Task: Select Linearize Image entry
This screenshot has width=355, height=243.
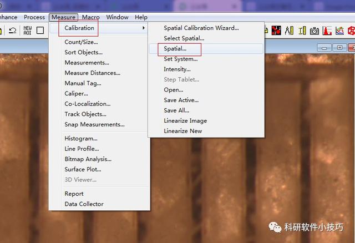Action: point(206,121)
